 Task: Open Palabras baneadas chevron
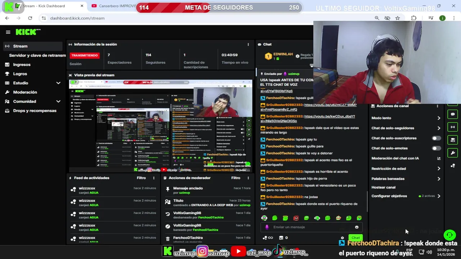(x=439, y=179)
